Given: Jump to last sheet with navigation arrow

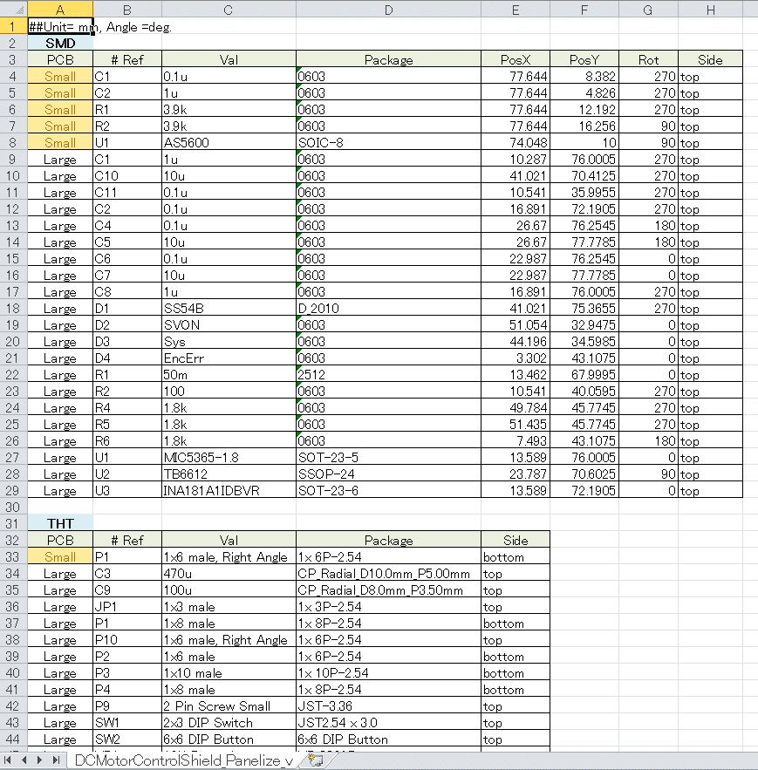Looking at the screenshot, I should [x=55, y=760].
